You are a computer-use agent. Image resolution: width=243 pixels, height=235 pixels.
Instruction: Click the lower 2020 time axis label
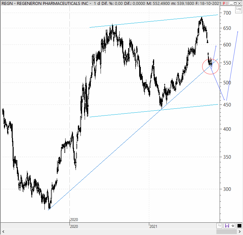tap(74, 227)
